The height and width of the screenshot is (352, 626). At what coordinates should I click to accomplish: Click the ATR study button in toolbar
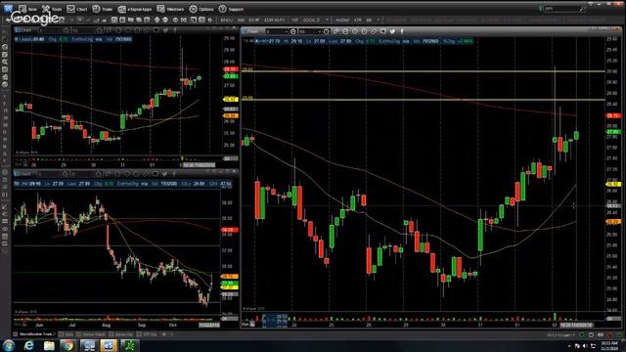358,20
